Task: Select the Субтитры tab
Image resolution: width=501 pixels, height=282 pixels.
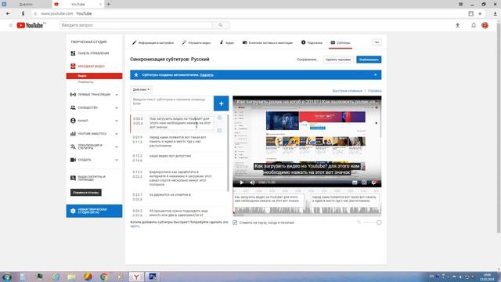Action: point(341,42)
